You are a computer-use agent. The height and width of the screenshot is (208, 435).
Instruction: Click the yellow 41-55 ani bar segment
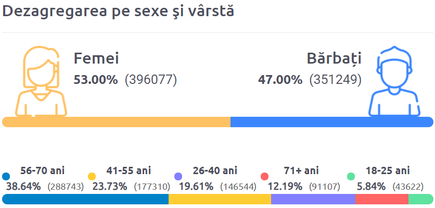click(220, 199)
